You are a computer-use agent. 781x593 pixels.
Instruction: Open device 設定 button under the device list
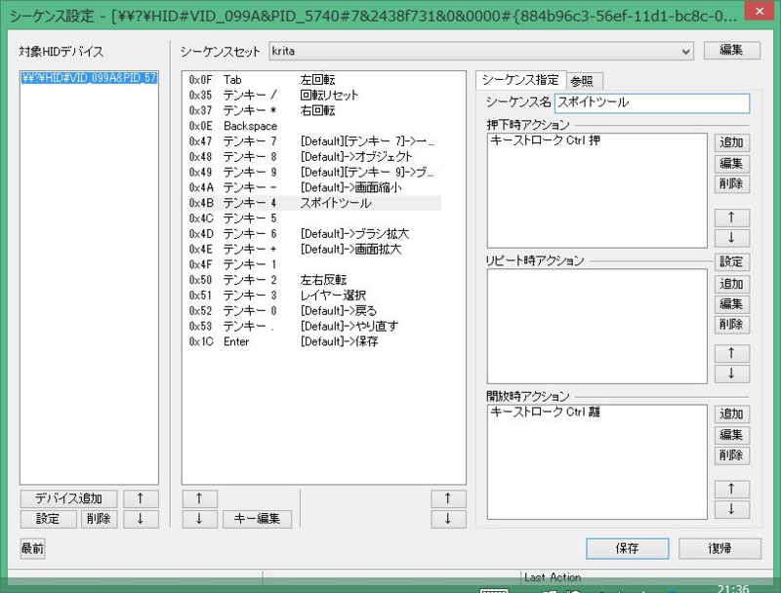(48, 519)
